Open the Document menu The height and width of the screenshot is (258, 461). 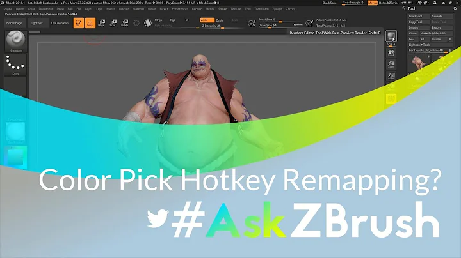point(45,9)
